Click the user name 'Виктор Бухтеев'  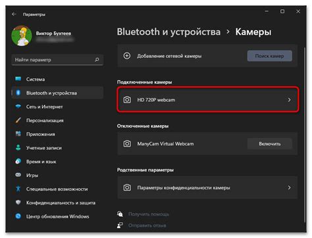[x=53, y=34]
